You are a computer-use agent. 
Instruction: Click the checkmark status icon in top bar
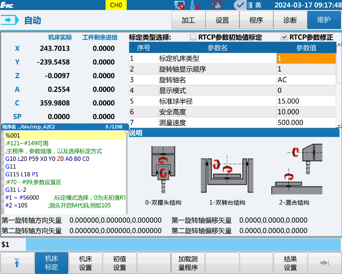point(239,5)
